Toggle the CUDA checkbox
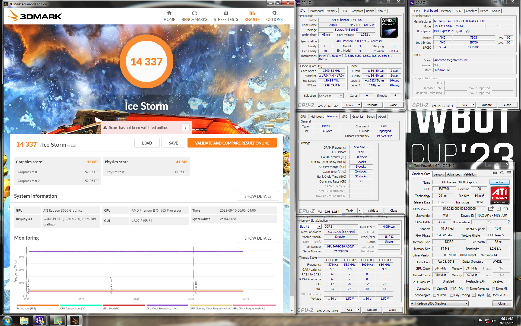The height and width of the screenshot is (326, 521). tap(452, 289)
